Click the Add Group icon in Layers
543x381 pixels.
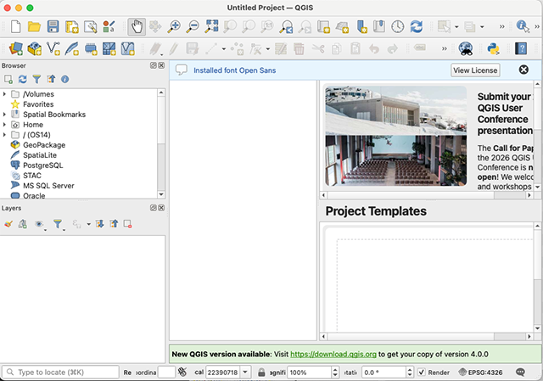pyautogui.click(x=23, y=224)
